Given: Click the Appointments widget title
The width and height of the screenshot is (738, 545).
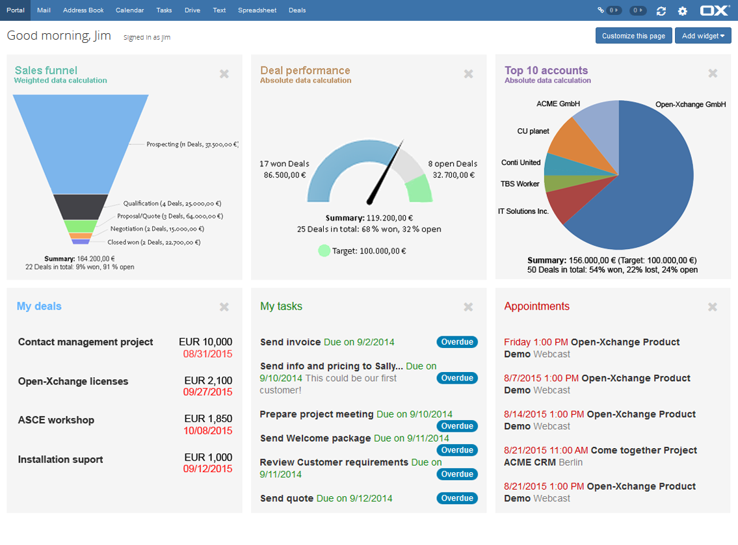Looking at the screenshot, I should click(536, 306).
